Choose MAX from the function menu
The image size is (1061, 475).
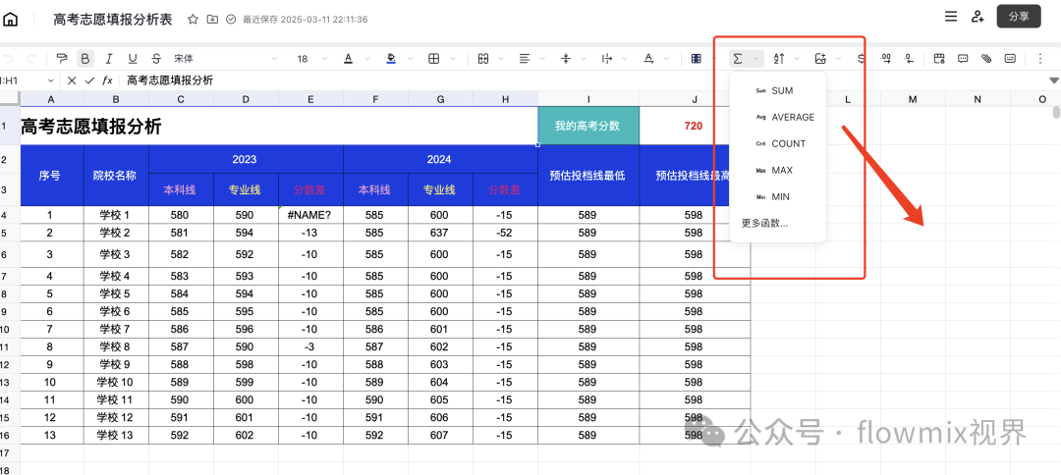[778, 170]
